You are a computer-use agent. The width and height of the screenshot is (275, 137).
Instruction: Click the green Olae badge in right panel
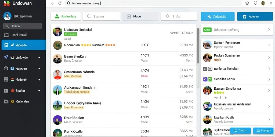point(207,30)
